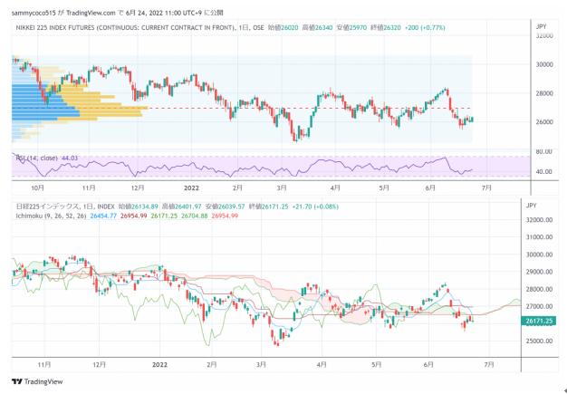Click the blue Ichimoku value 26454.77
The width and height of the screenshot is (567, 394).
click(x=103, y=216)
